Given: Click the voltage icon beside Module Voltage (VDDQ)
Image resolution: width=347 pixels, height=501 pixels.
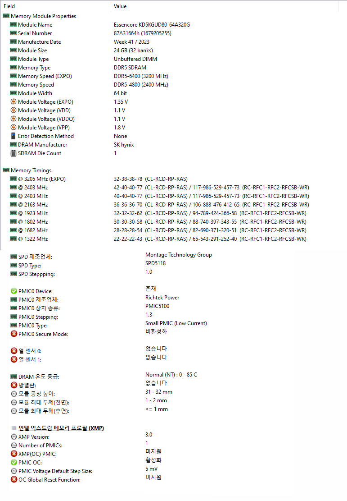Looking at the screenshot, I should coord(14,119).
